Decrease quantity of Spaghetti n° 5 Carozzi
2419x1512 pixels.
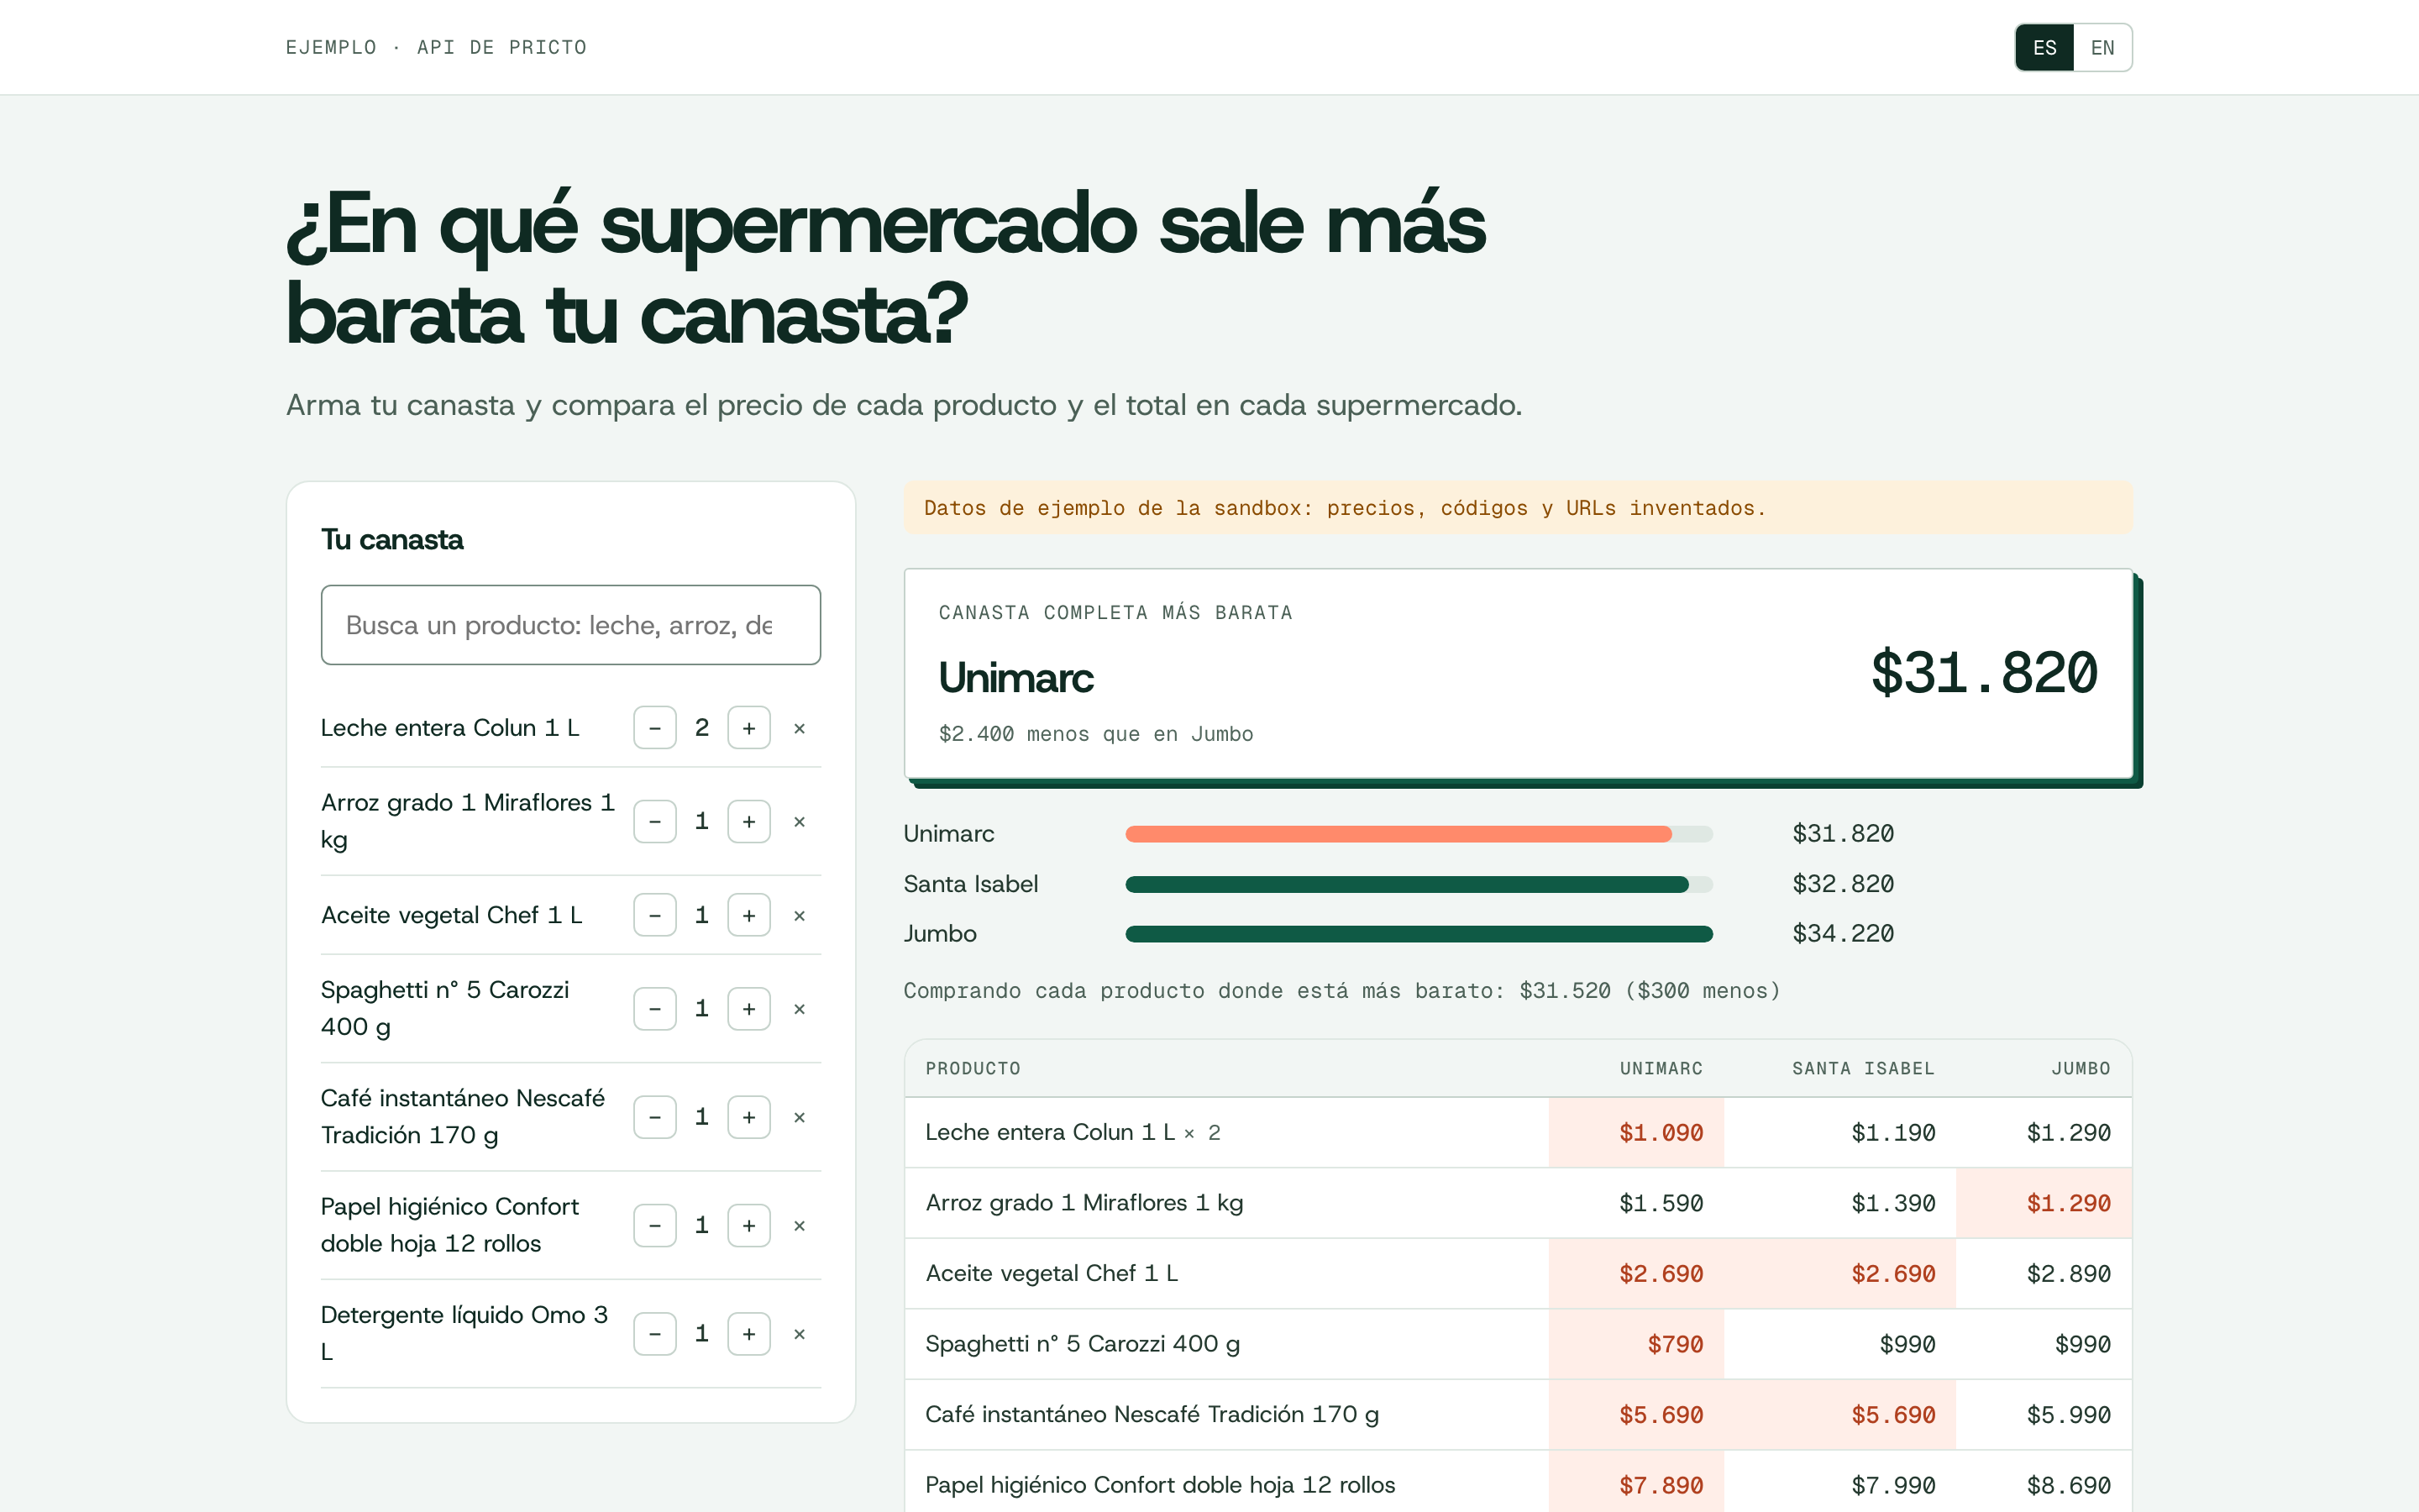(x=655, y=1008)
